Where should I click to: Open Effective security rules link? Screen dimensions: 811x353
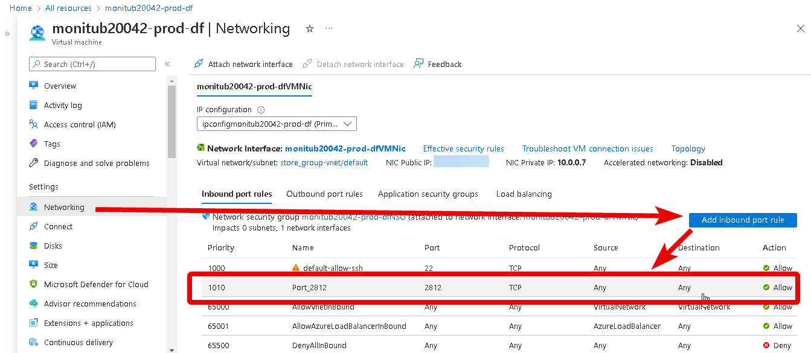click(x=464, y=148)
